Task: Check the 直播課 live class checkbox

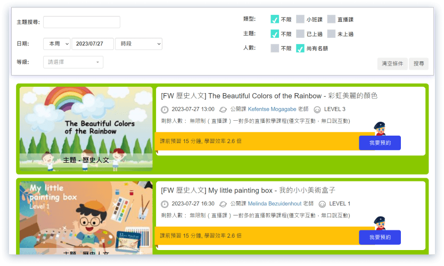Action: [x=331, y=19]
